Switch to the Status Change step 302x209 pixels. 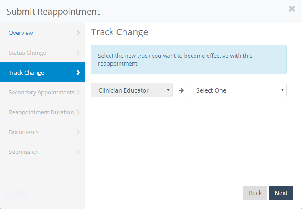(27, 53)
